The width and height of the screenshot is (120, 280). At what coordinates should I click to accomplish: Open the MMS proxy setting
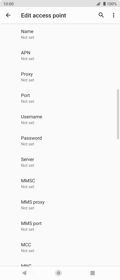click(x=60, y=205)
